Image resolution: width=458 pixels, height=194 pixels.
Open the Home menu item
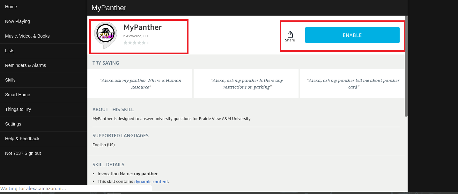pyautogui.click(x=43, y=7)
